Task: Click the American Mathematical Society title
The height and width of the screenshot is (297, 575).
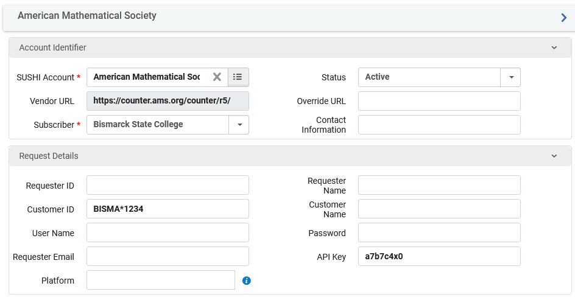Action: coord(87,16)
